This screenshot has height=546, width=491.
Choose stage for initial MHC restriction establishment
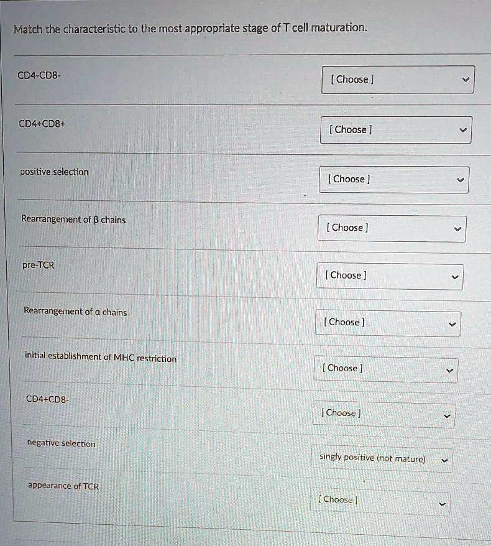[386, 369]
